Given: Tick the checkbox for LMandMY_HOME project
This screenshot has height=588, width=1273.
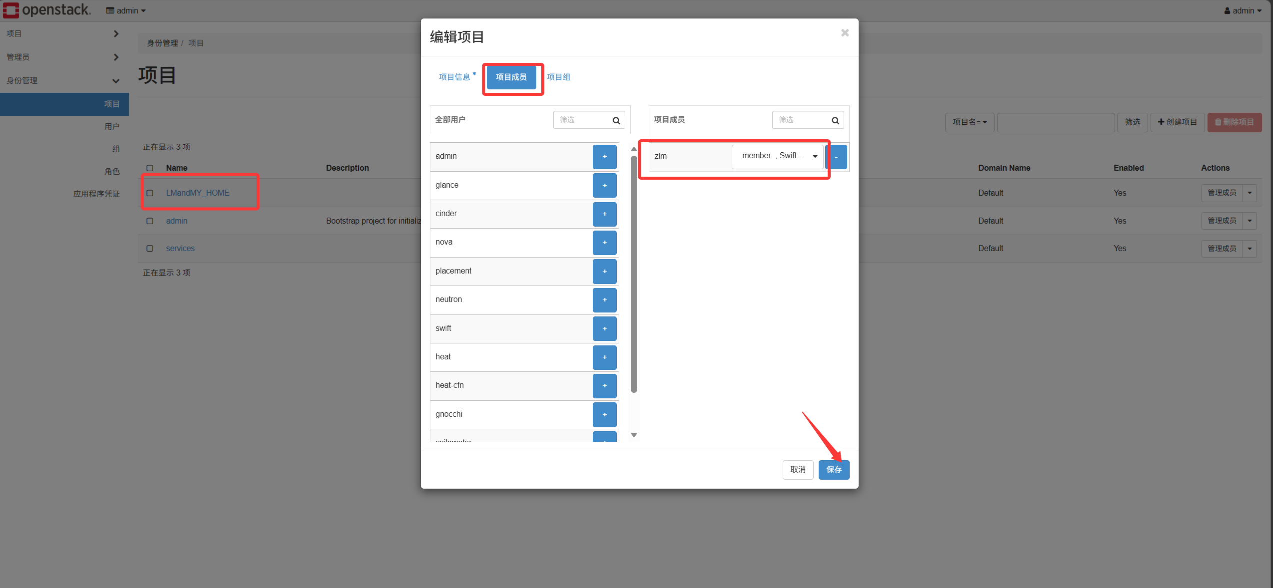Looking at the screenshot, I should click(150, 193).
